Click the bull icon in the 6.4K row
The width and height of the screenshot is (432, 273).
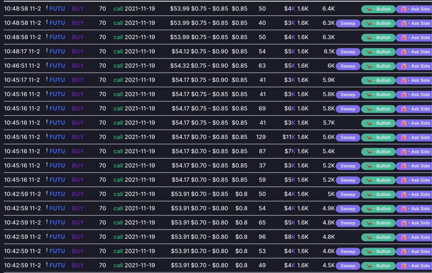click(369, 9)
